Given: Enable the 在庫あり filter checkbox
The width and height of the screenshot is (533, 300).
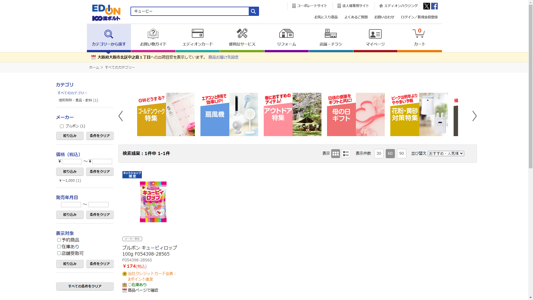Looking at the screenshot, I should click(x=59, y=247).
